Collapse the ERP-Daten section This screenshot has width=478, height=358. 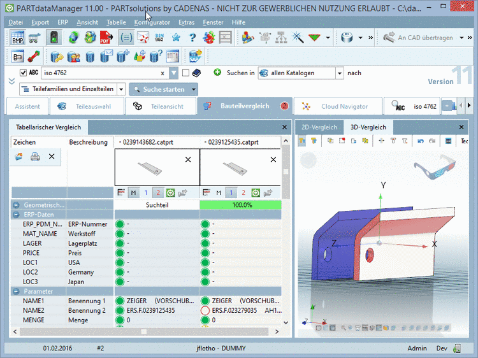coord(16,215)
